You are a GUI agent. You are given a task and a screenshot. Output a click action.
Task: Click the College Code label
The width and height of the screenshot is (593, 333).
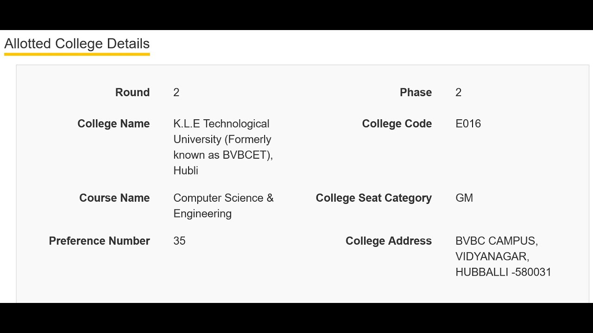pos(397,124)
